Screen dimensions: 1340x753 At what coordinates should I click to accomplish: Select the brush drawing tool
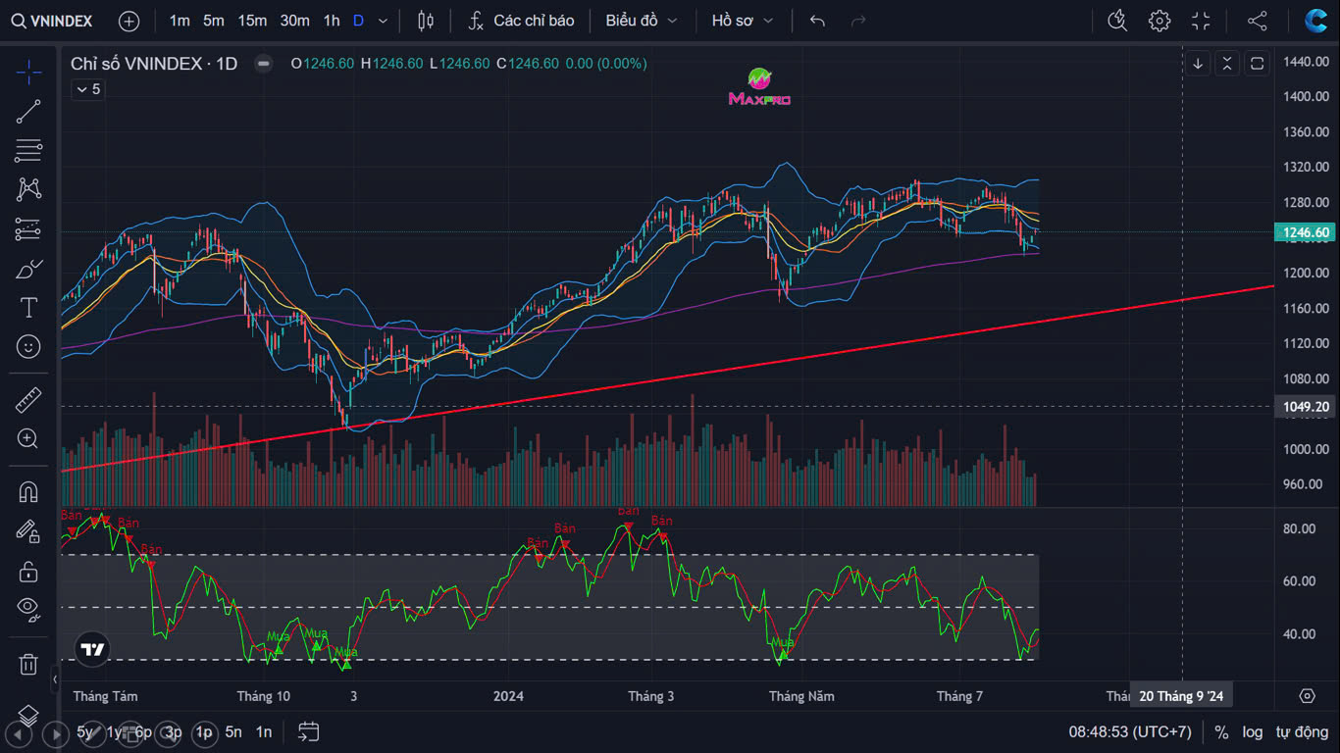tap(28, 269)
